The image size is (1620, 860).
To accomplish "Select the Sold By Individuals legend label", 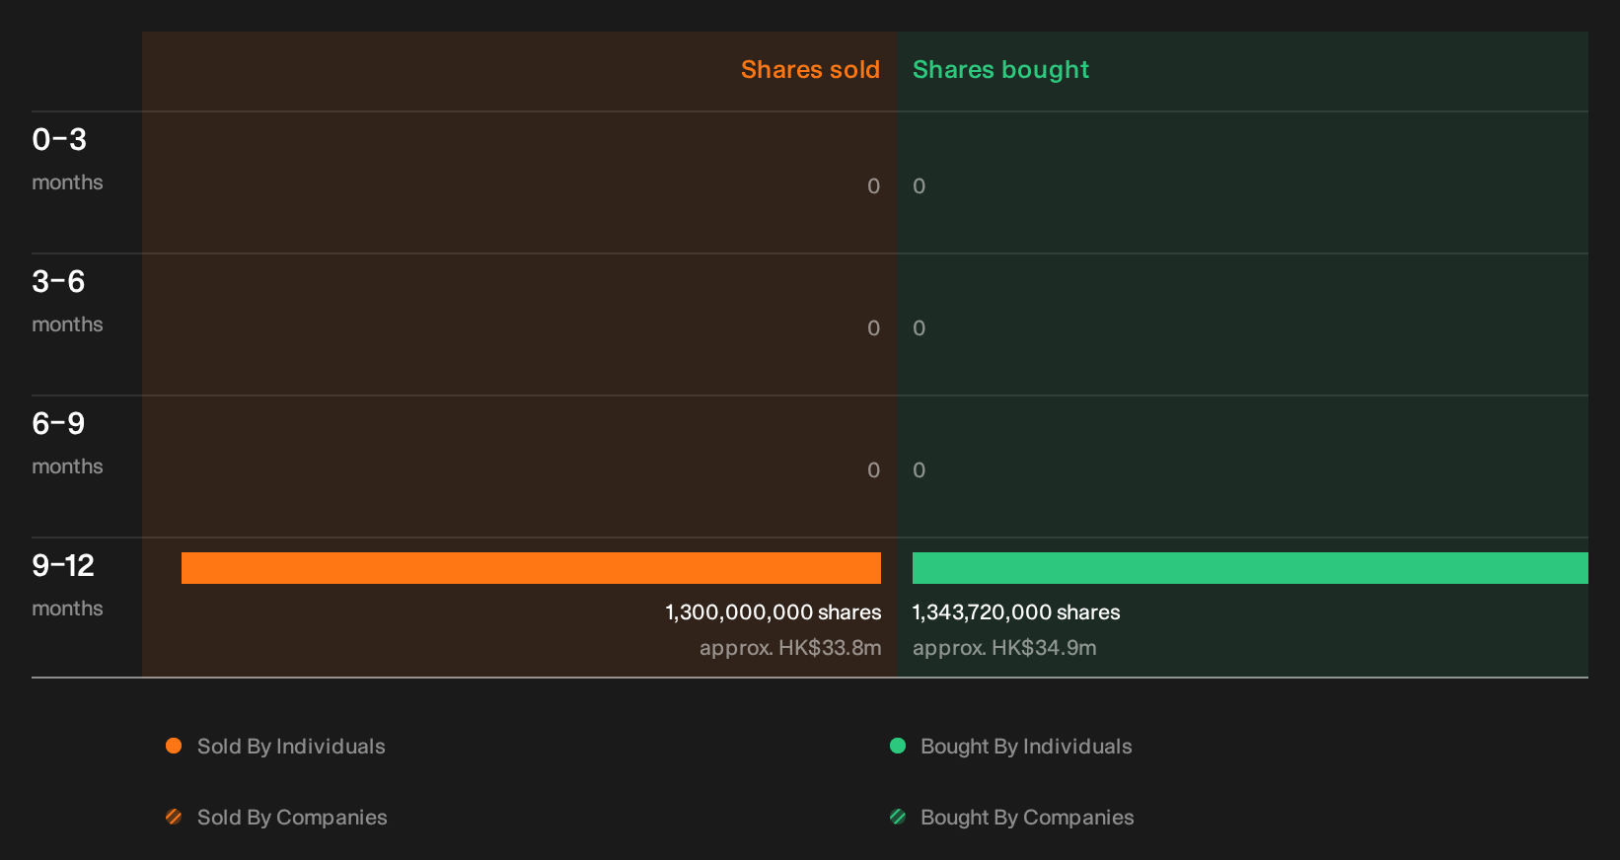I will [x=291, y=747].
